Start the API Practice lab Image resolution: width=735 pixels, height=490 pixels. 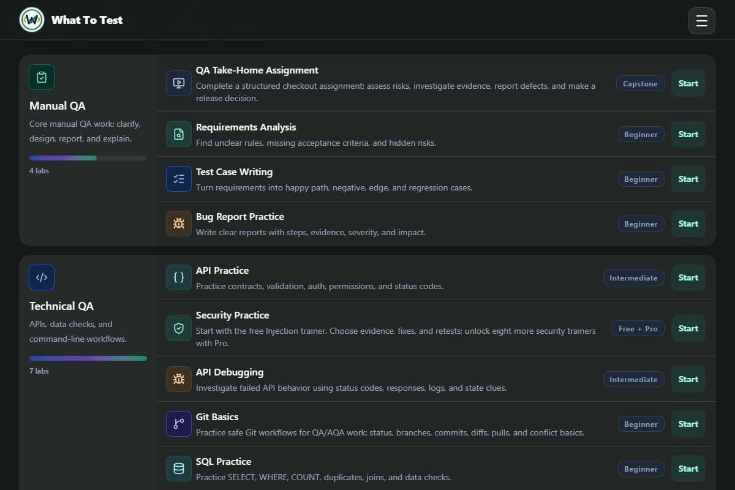coord(688,277)
